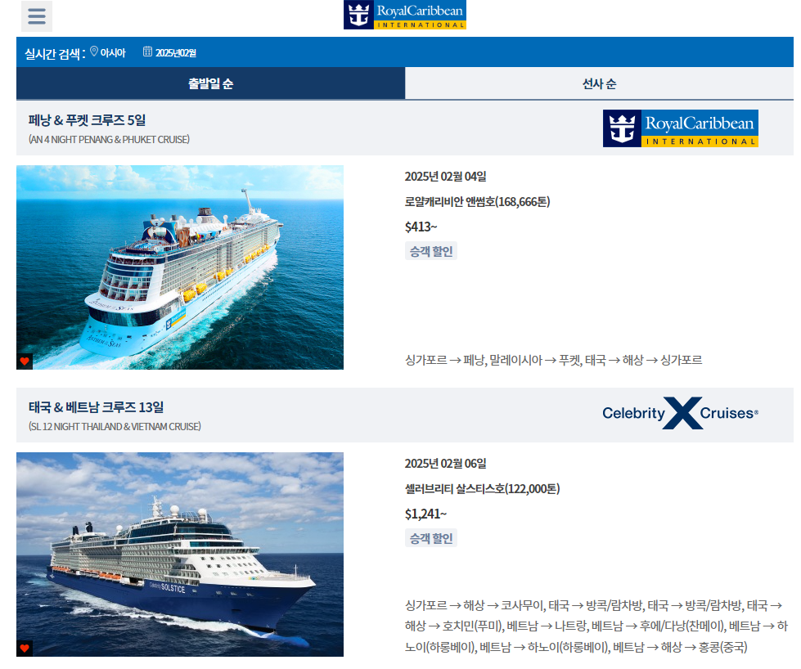Open the hamburger menu icon
The width and height of the screenshot is (801, 669).
tap(37, 16)
